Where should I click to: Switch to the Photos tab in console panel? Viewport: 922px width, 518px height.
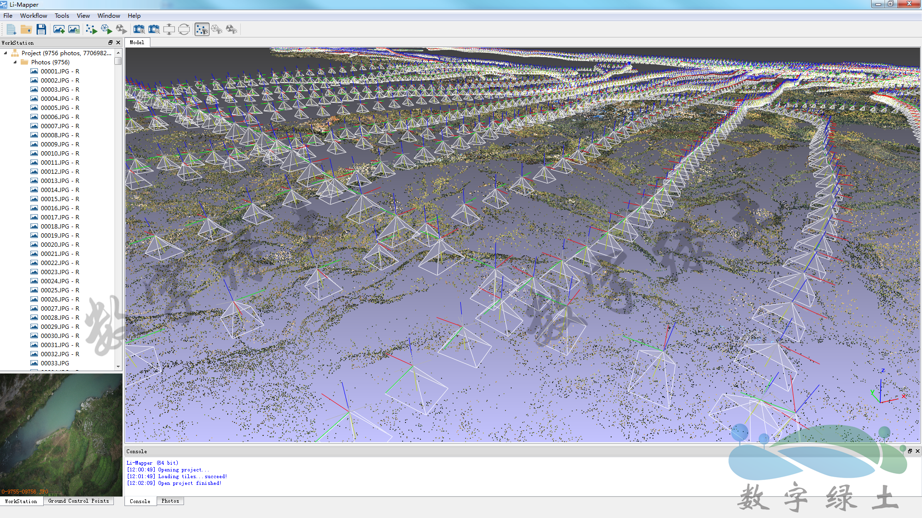click(x=170, y=501)
